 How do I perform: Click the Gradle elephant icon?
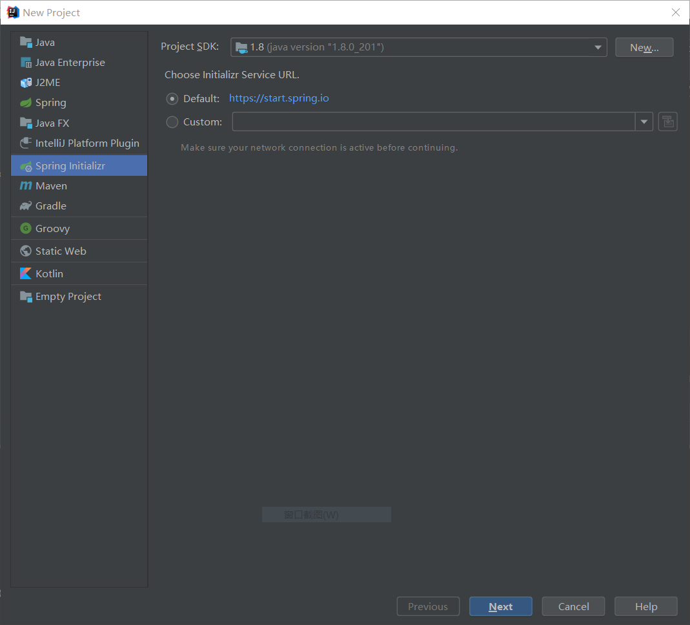(x=26, y=206)
